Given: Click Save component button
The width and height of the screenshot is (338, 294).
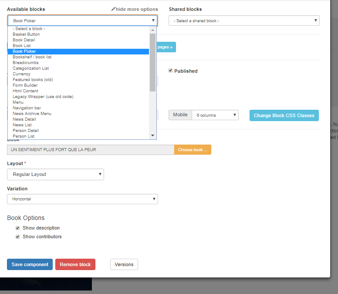Looking at the screenshot, I should pos(30,264).
